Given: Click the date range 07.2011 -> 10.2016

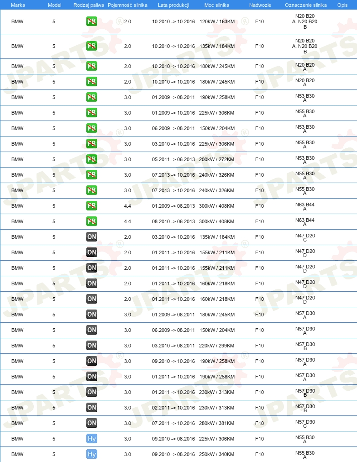Looking at the screenshot, I should click(x=173, y=423).
